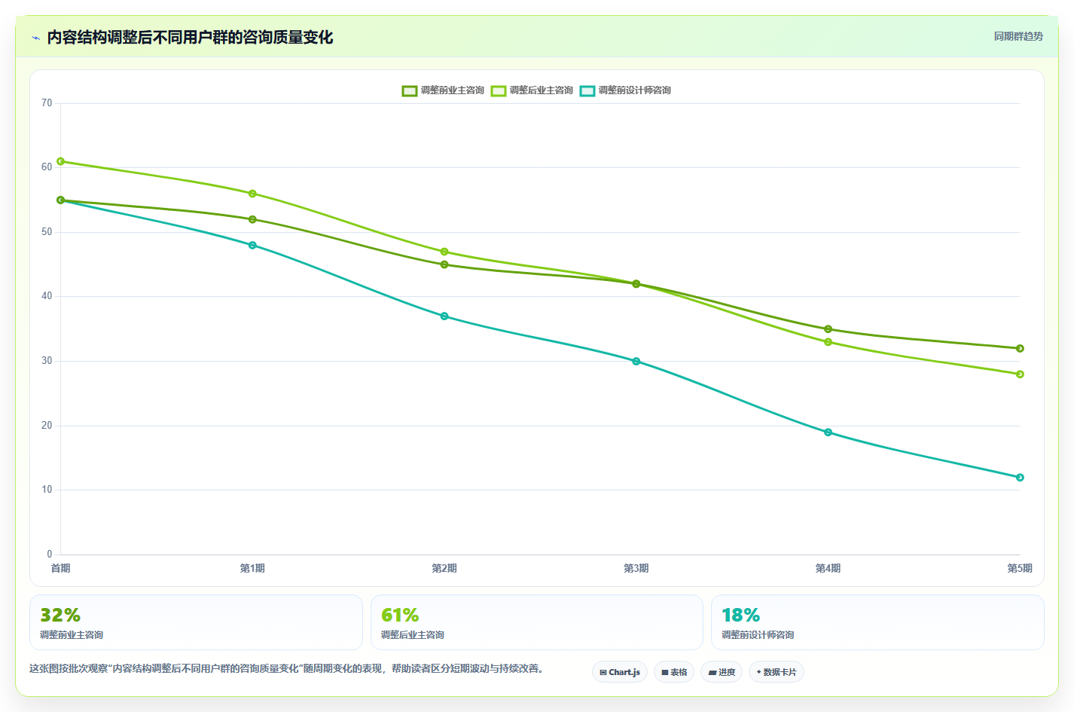Click the 调整后业主咨询 data point at 第2期 (47)
The height and width of the screenshot is (712, 1074).
pyautogui.click(x=444, y=252)
